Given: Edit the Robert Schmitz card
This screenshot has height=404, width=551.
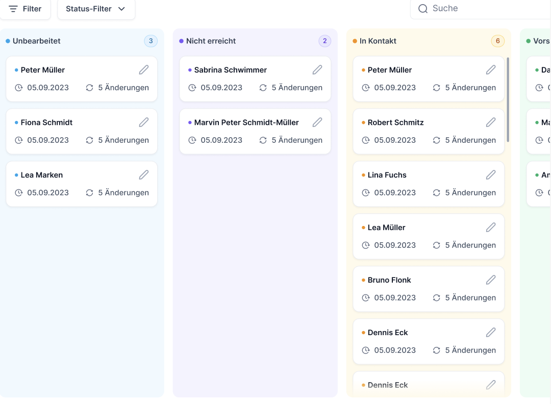Looking at the screenshot, I should [491, 122].
